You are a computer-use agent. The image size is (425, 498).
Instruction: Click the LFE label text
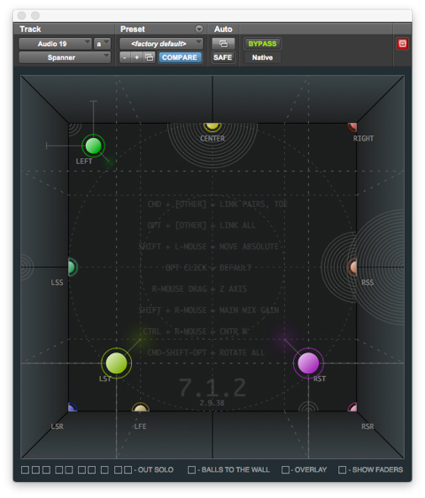coord(140,426)
